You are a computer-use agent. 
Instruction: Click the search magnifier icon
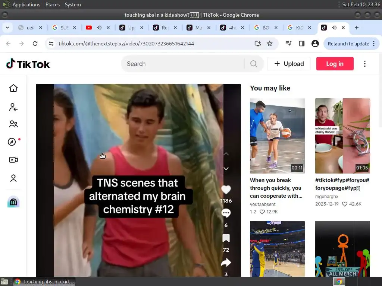pos(254,64)
